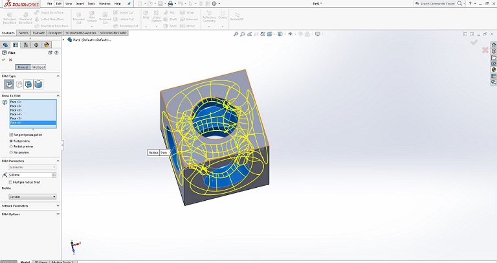Viewport: 497px width, 263px height.
Task: Click the Zoom to Fit icon
Action: pyautogui.click(x=236, y=34)
